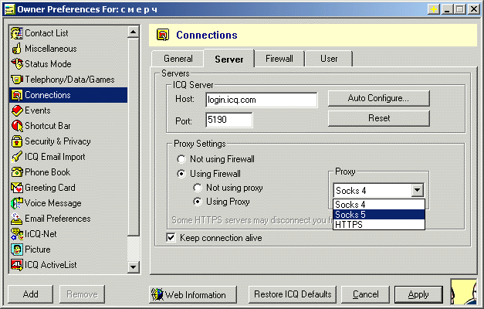Click the ICQ Email Import icon
The height and width of the screenshot is (309, 484).
pos(17,157)
